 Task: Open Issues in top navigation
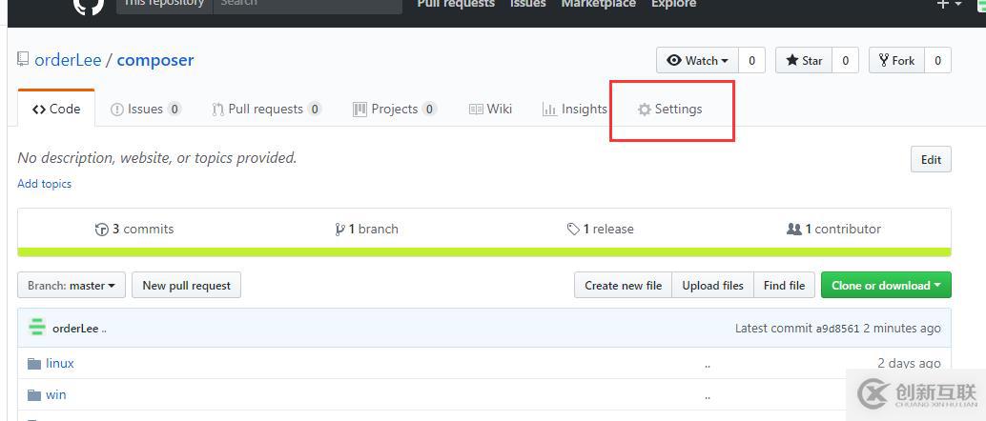[528, 4]
